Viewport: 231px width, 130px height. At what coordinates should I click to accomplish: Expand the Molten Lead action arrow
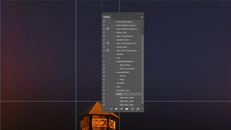coord(114,32)
